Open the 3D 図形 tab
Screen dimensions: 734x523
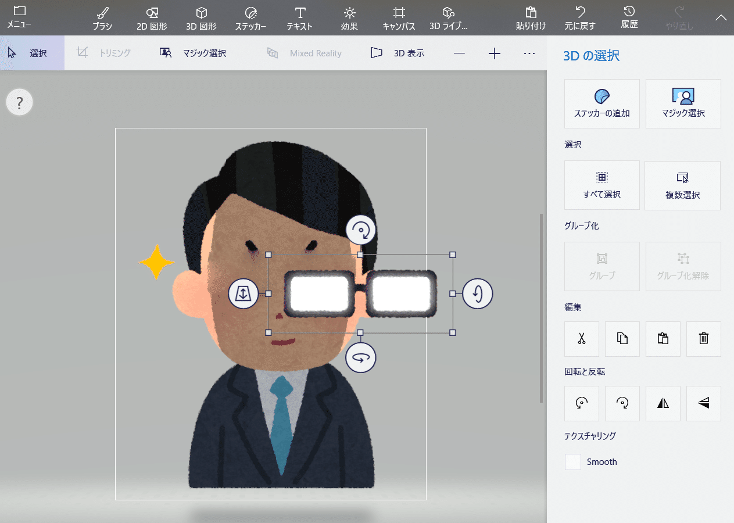201,18
